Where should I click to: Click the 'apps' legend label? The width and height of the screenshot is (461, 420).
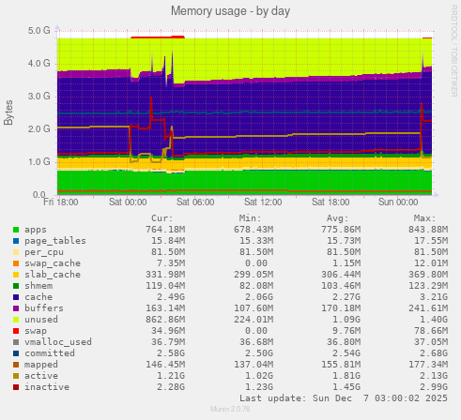coord(36,230)
